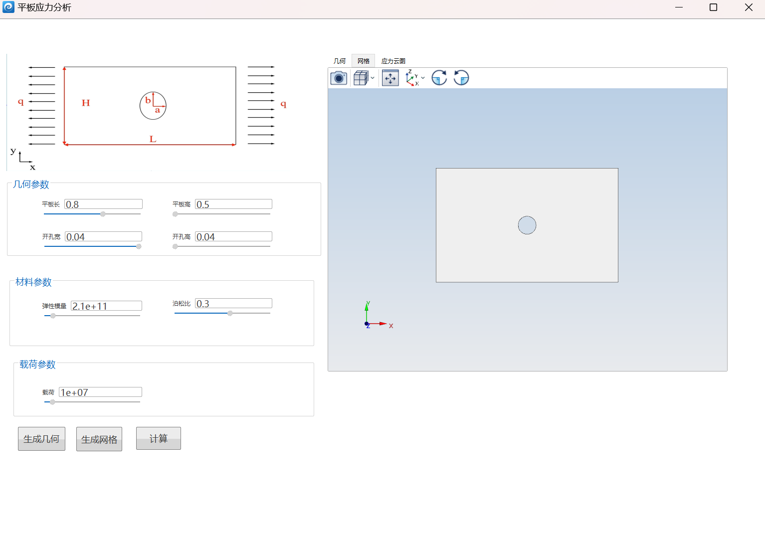The height and width of the screenshot is (555, 765).
Task: Click the 弹性模量 input field
Action: click(x=106, y=306)
